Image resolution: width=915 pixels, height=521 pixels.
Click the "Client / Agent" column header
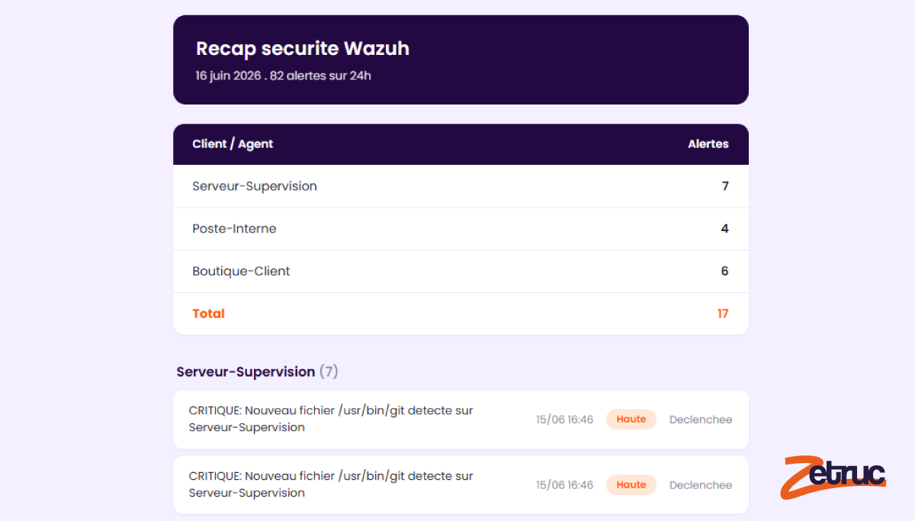[x=233, y=144]
